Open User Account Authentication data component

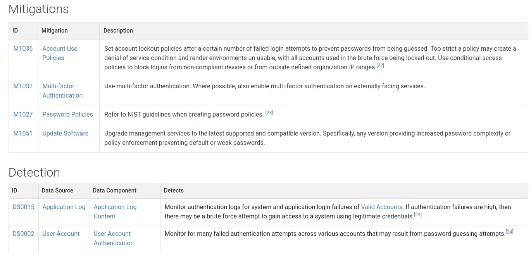click(x=114, y=238)
